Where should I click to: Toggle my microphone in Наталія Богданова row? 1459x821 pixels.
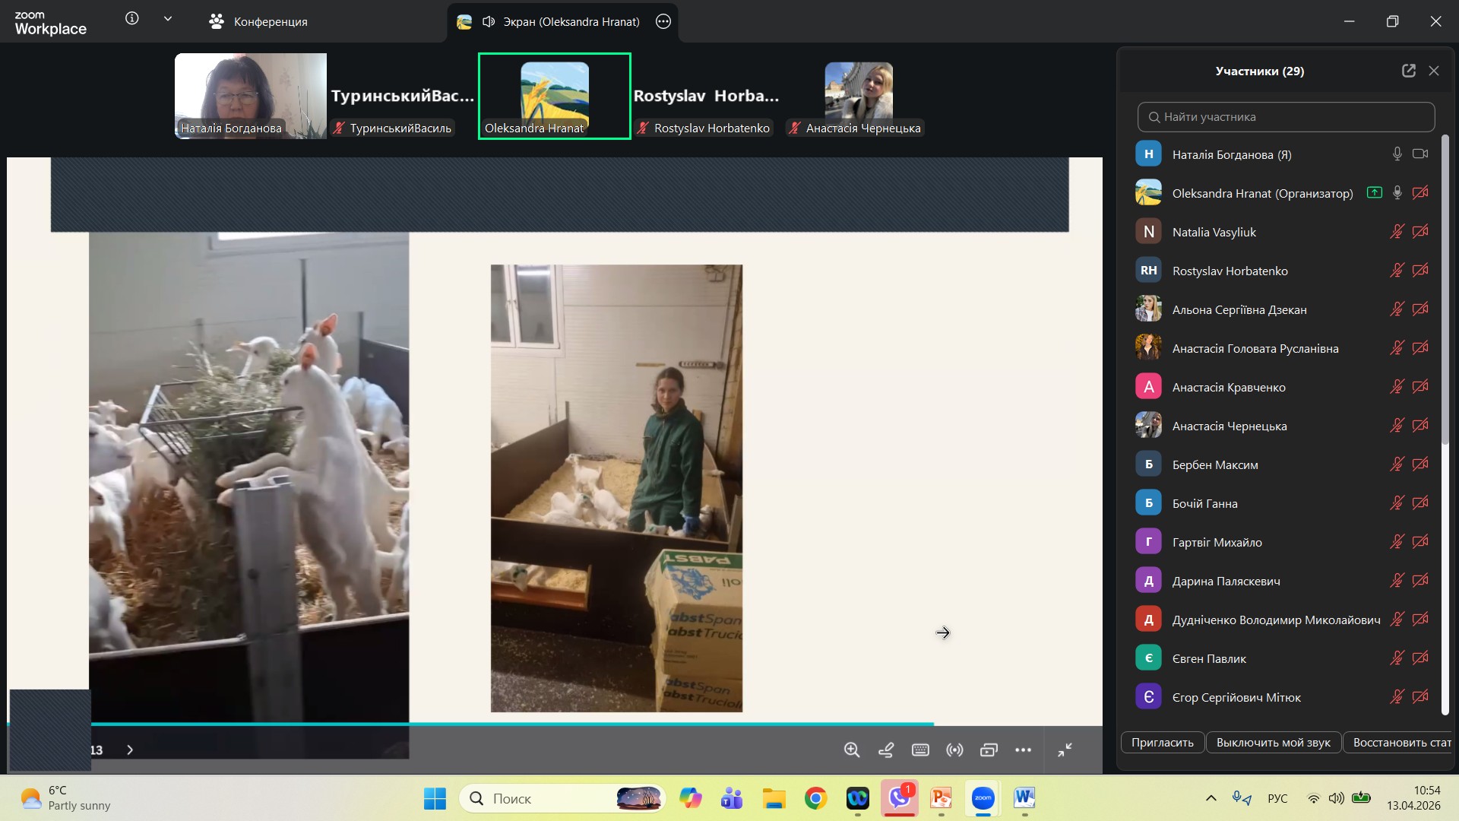1397,154
